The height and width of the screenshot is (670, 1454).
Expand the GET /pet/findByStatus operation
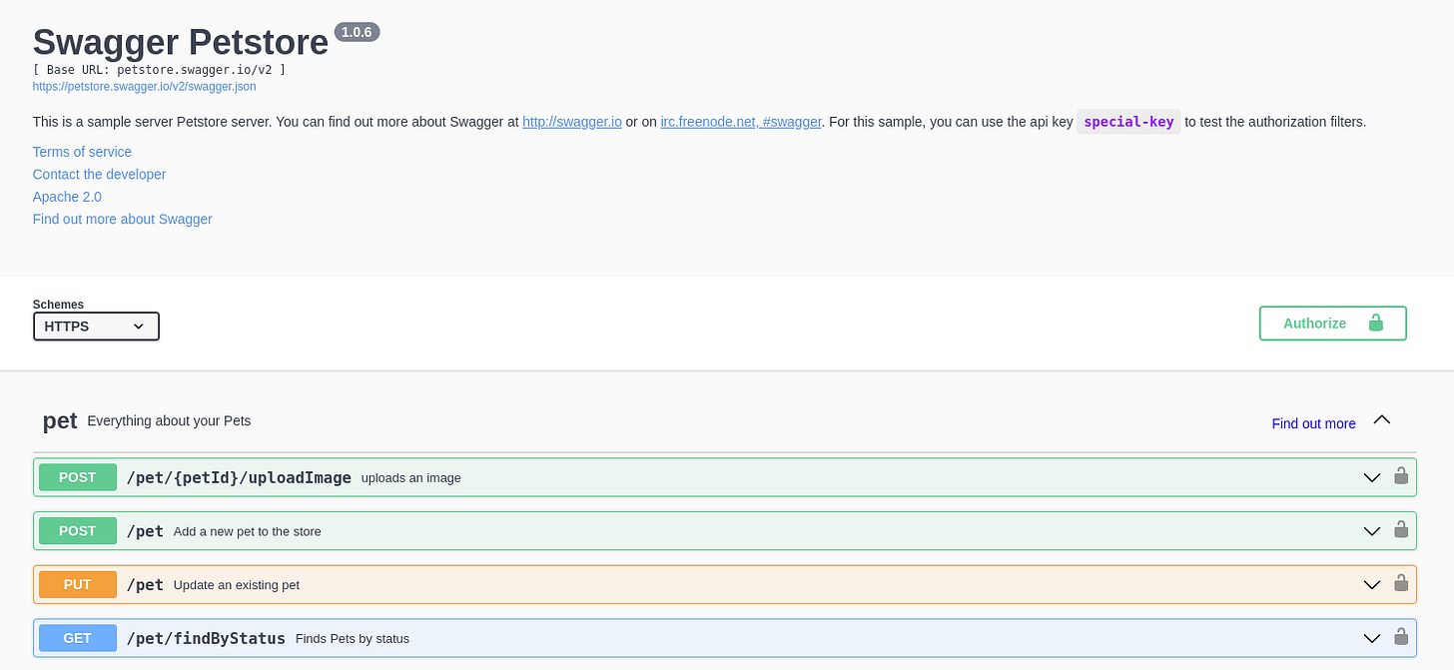[1371, 637]
